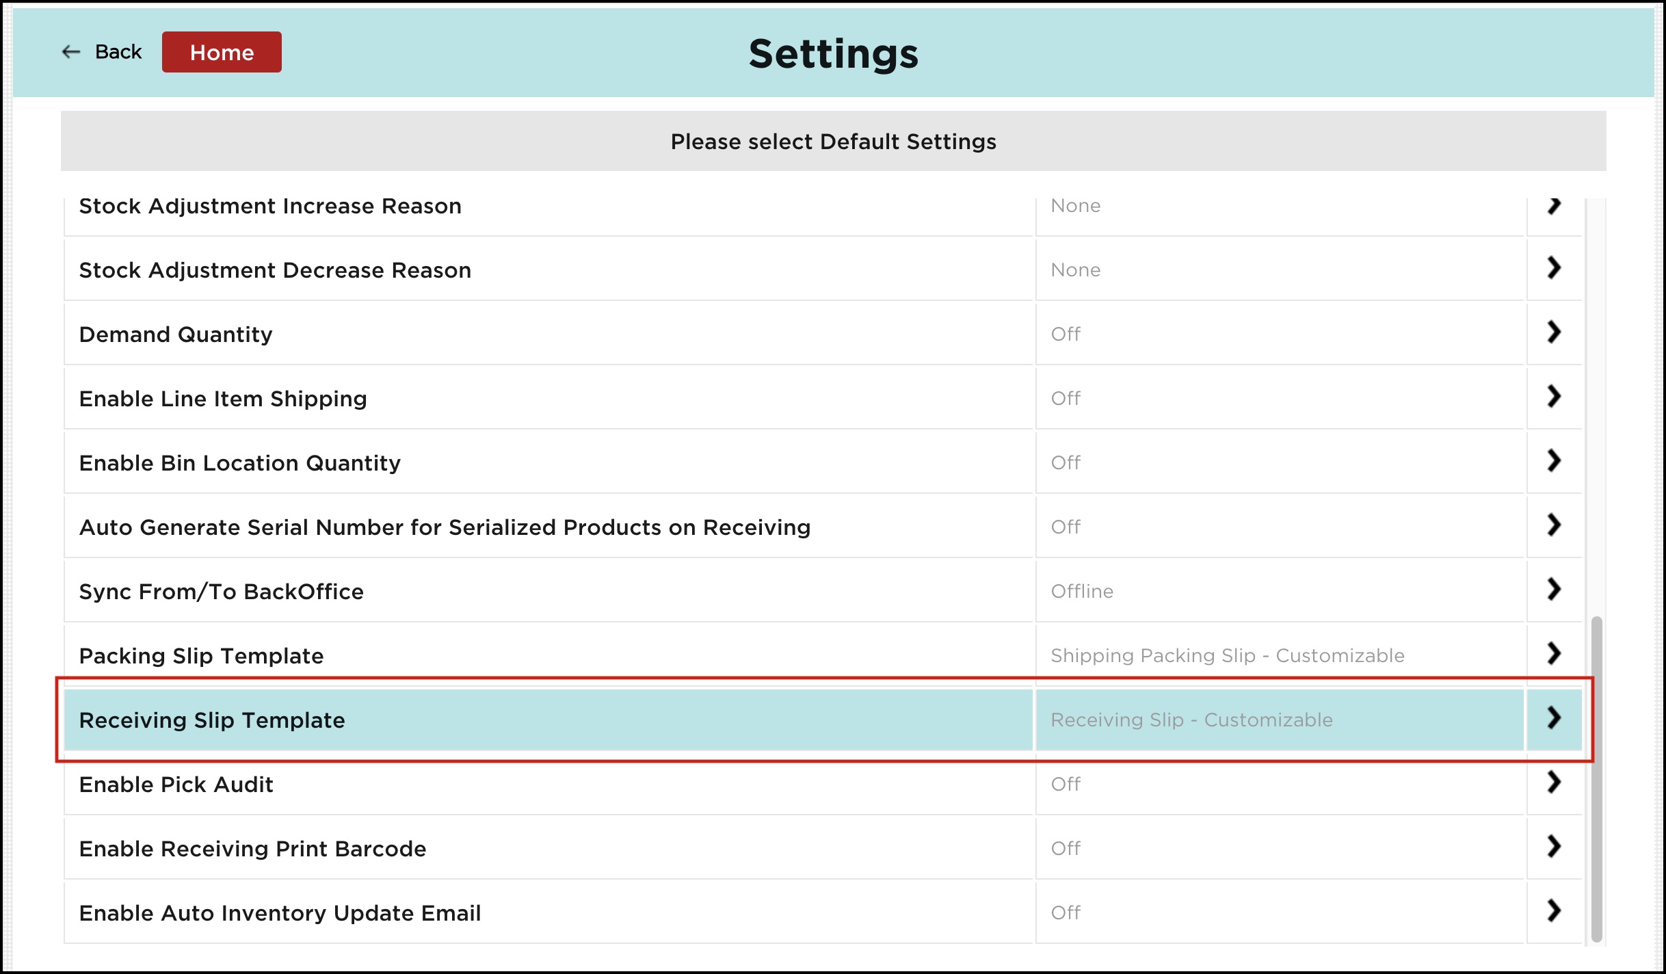The height and width of the screenshot is (974, 1666).
Task: Click the Packing Slip Template chevron arrow
Action: (1554, 655)
